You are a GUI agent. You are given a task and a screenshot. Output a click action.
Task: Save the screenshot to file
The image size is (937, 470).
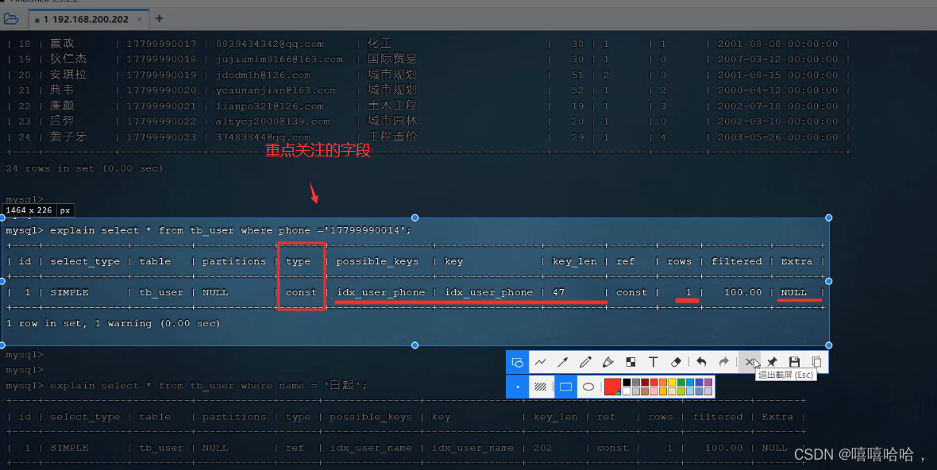[795, 362]
